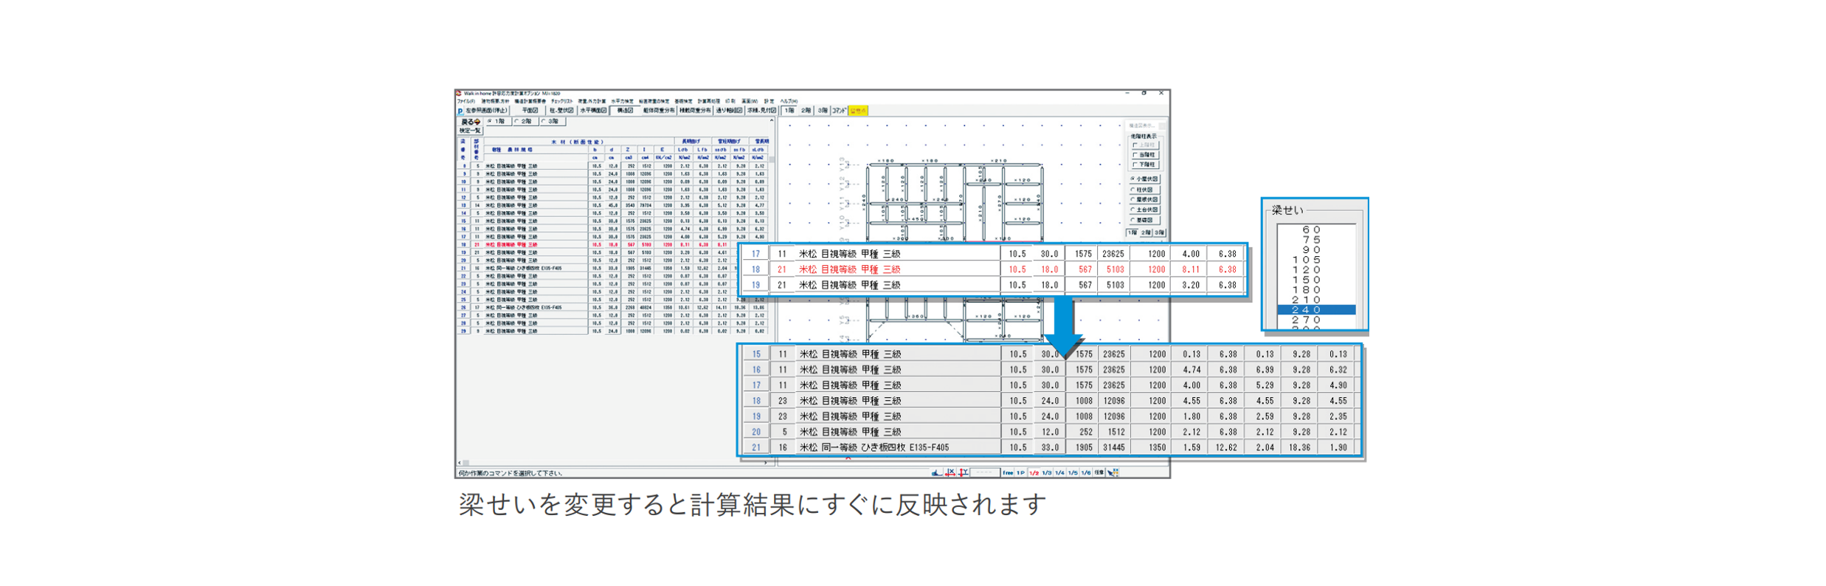Select the 1/3 grid snap option
The width and height of the screenshot is (1826, 586).
click(x=1047, y=472)
